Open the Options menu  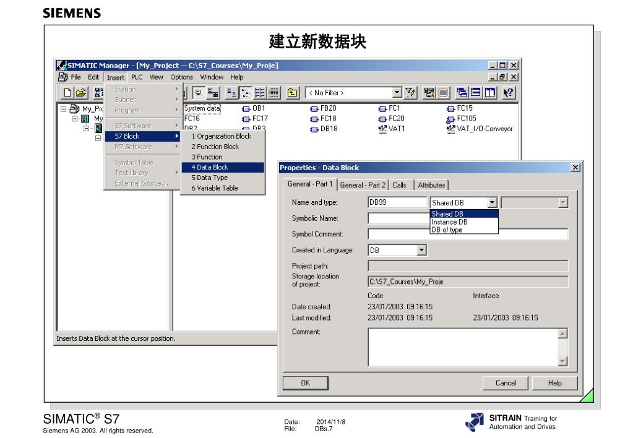point(181,77)
